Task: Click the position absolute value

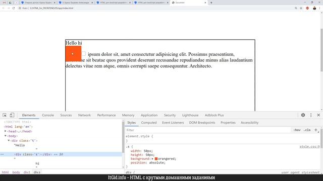Action: point(157,162)
